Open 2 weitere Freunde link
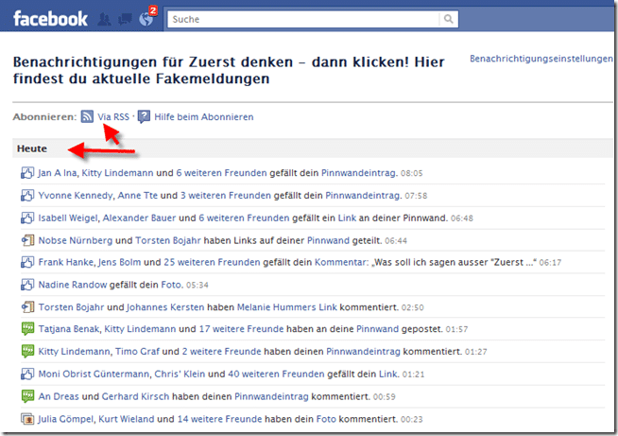Screen dimensions: 618x436 tap(221, 351)
